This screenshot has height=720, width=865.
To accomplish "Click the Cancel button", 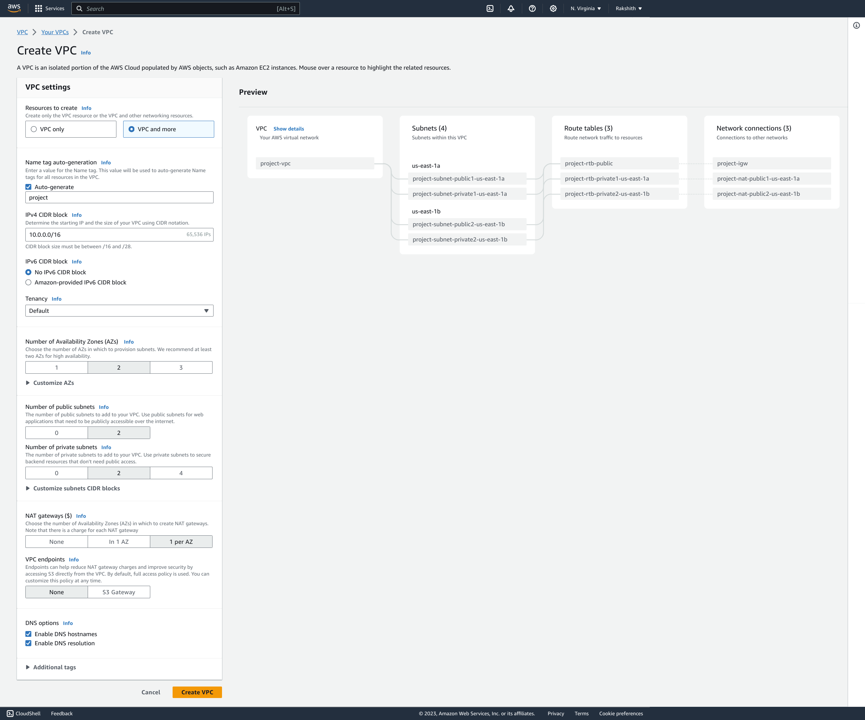I will point(151,692).
